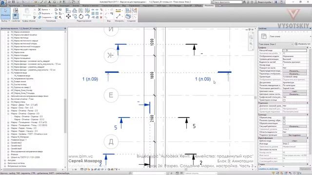Open the Manage ribbon tab
Image resolution: width=312 pixels, height=175 pixels.
(134, 6)
